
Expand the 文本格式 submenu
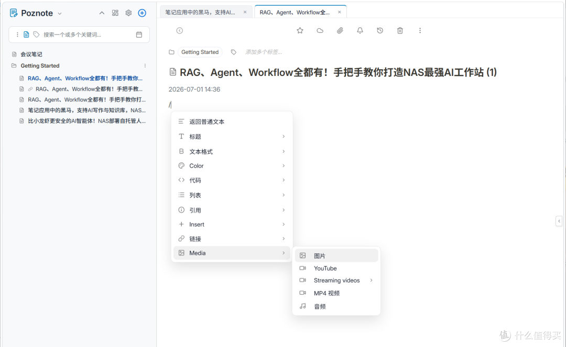232,151
